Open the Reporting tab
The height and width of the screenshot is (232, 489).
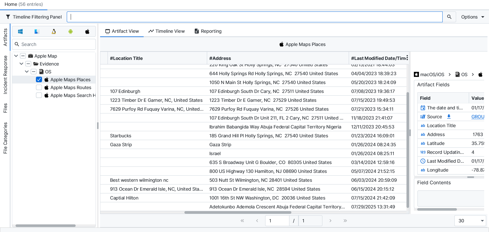point(208,31)
